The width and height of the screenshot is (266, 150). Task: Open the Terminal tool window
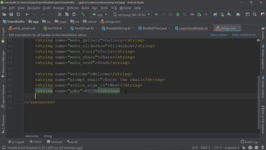click(54, 142)
